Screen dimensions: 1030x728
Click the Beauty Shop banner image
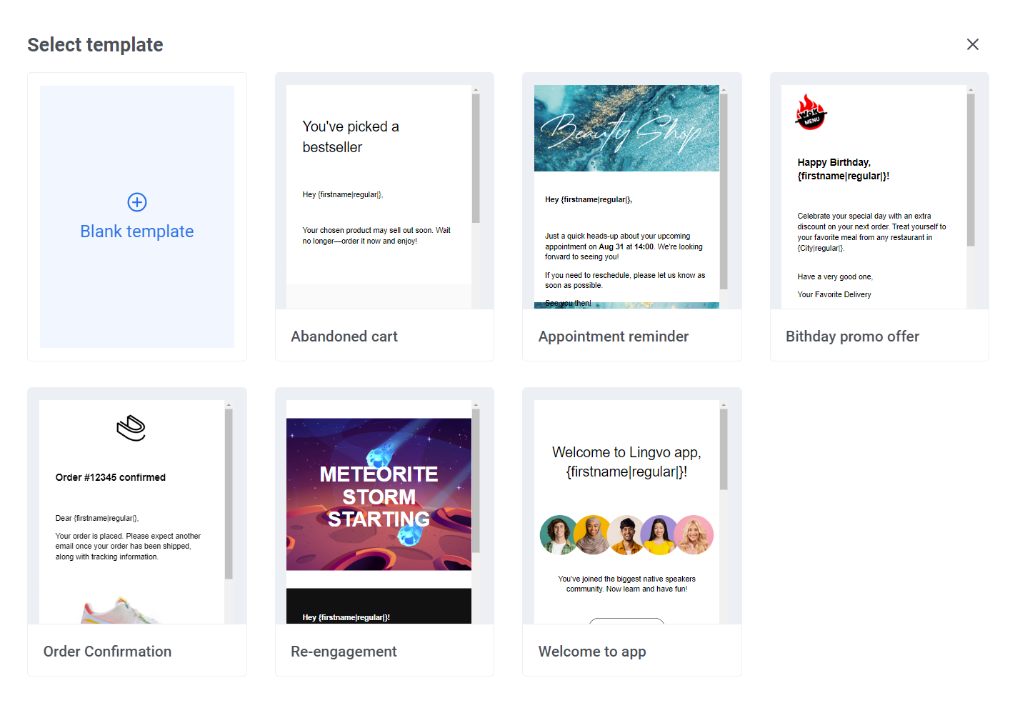626,129
